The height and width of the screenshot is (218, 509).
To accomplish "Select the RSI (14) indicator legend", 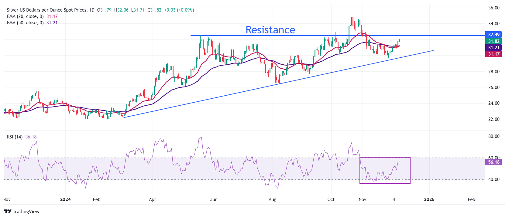I will (15, 137).
